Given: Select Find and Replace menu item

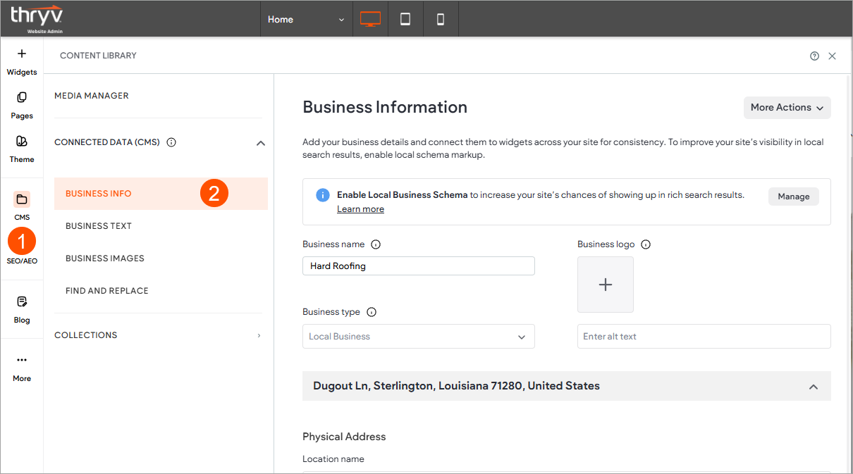Looking at the screenshot, I should [106, 291].
